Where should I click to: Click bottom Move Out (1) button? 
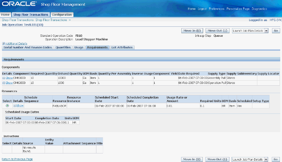click(217, 160)
